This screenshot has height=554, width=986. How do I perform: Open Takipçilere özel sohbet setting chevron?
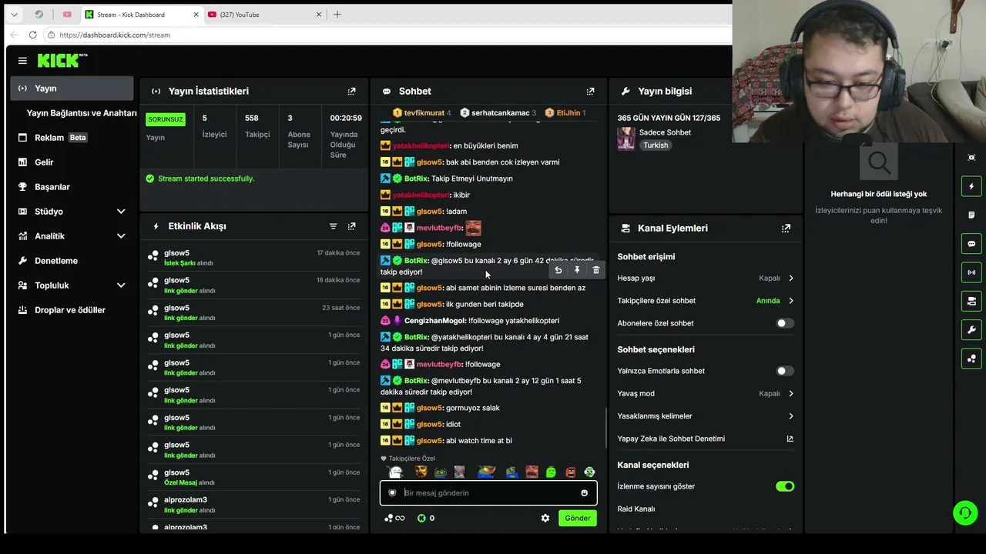790,301
